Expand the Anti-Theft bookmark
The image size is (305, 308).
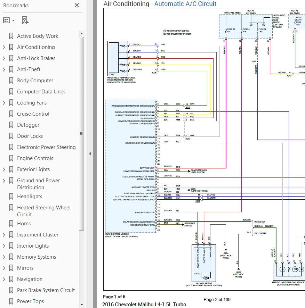(x=3, y=69)
